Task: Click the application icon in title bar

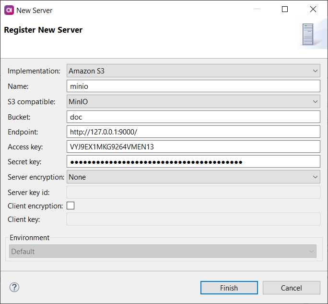Action: (x=8, y=10)
